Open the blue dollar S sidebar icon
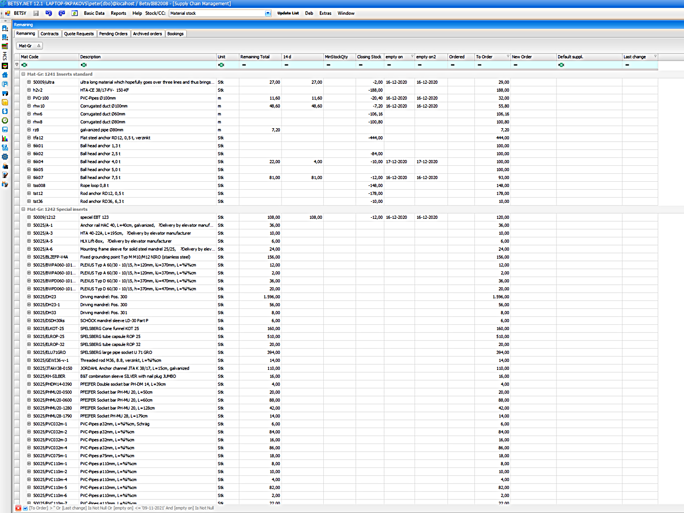Image resolution: width=684 pixels, height=513 pixels. click(5, 111)
